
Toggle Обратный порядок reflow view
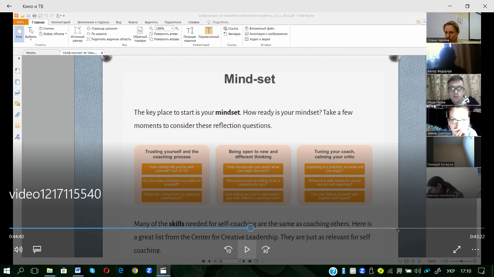pyautogui.click(x=140, y=34)
